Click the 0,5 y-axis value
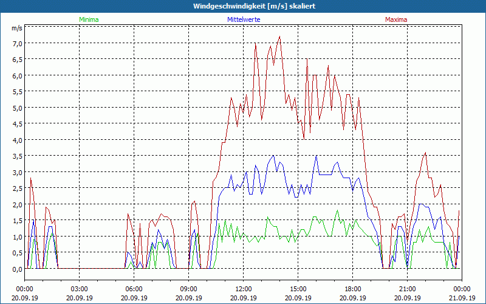This screenshot has width=486, height=304. 17,253
